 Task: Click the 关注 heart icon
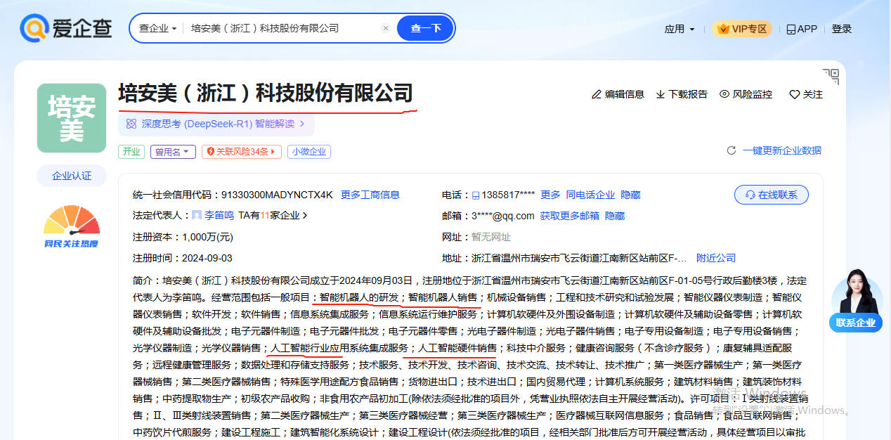pyautogui.click(x=795, y=94)
